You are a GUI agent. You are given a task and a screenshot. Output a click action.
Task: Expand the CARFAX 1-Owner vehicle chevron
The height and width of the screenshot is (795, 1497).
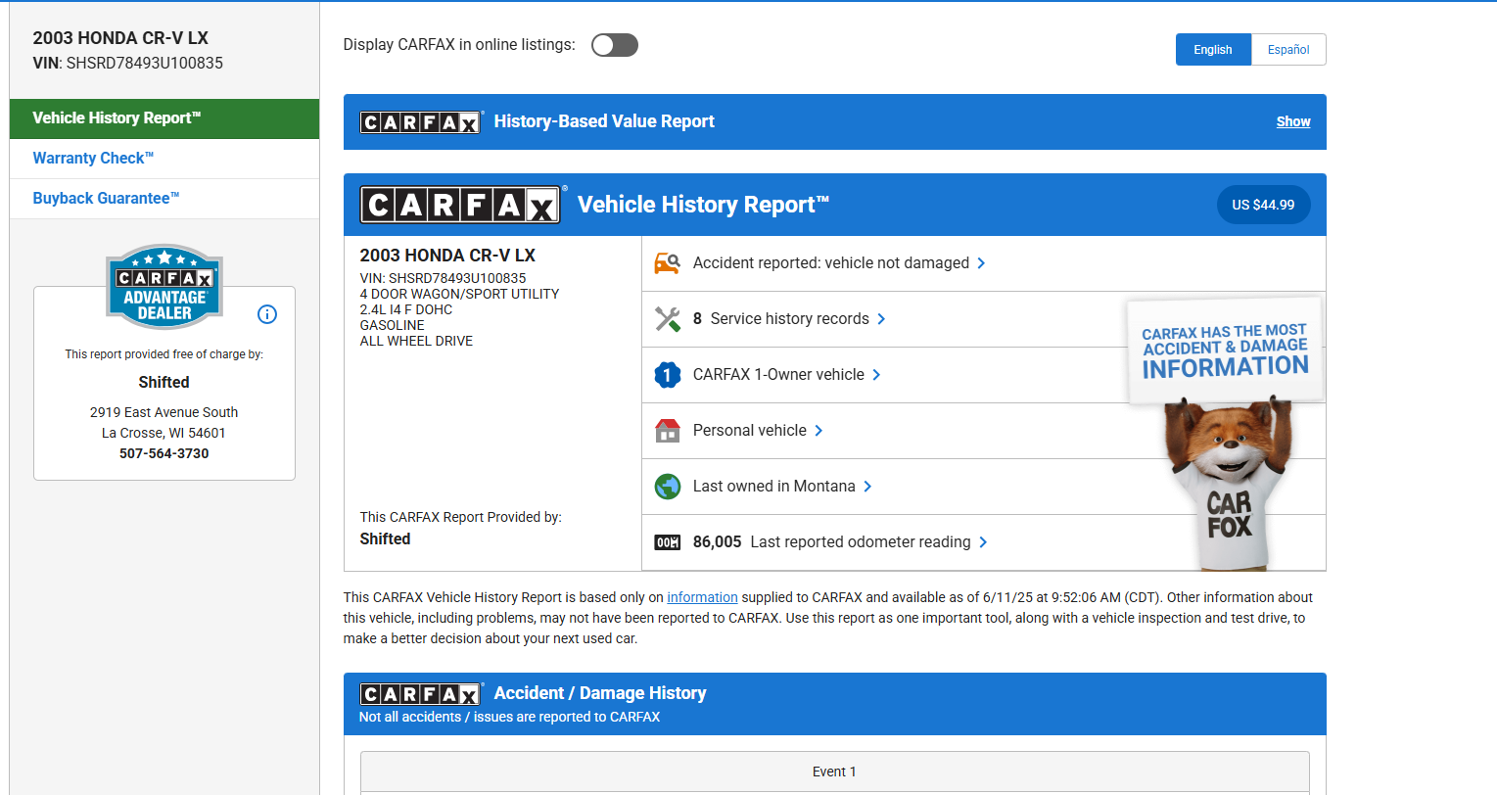pos(876,375)
